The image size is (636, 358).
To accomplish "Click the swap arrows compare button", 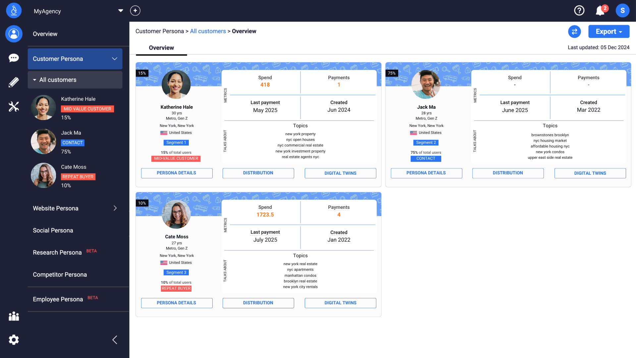I will point(574,31).
